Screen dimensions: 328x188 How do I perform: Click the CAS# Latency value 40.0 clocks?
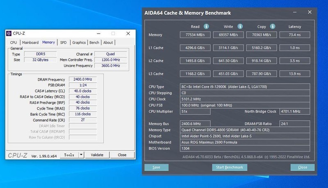83,91
